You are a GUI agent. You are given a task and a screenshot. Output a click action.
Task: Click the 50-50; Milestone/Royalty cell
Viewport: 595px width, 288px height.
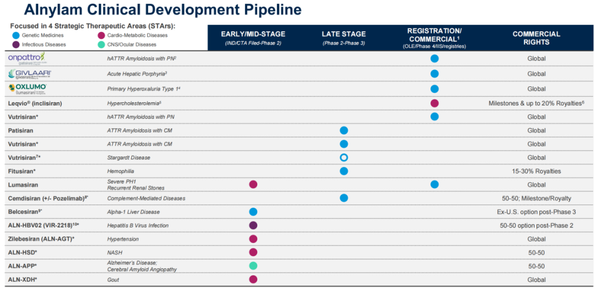(x=537, y=198)
